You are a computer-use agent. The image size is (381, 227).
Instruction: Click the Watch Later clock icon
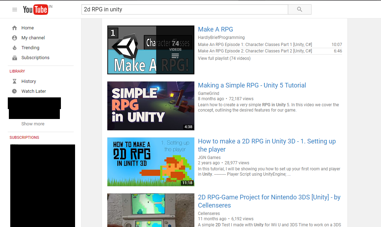[x=15, y=91]
